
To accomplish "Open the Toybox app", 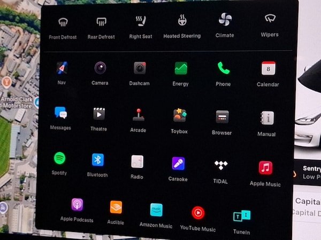I will [179, 116].
